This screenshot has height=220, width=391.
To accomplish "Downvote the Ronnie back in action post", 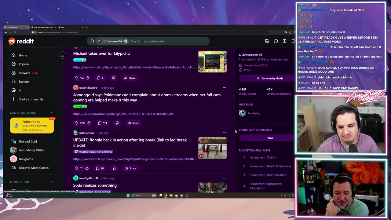I will pyautogui.click(x=87, y=168).
